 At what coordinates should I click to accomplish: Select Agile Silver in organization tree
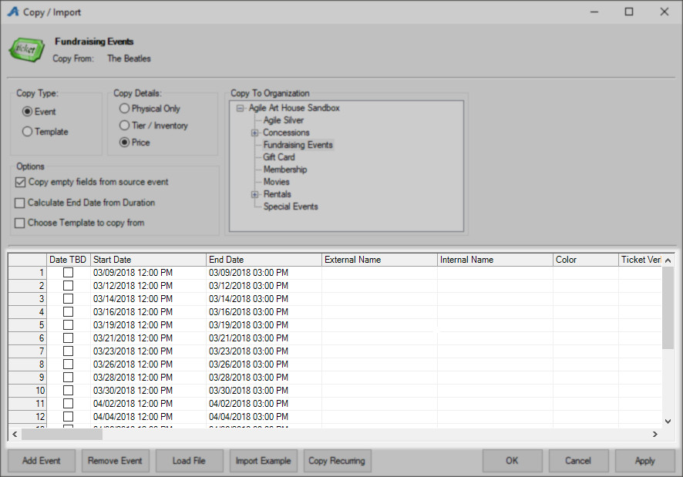tap(284, 120)
